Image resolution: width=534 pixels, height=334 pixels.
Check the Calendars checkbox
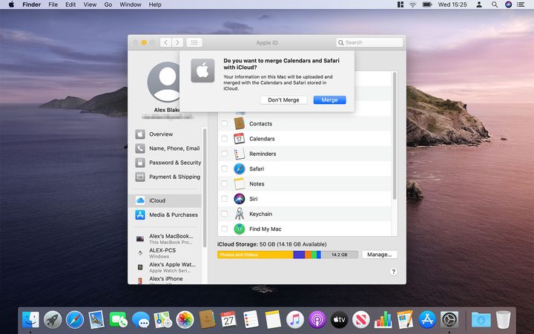coord(225,138)
